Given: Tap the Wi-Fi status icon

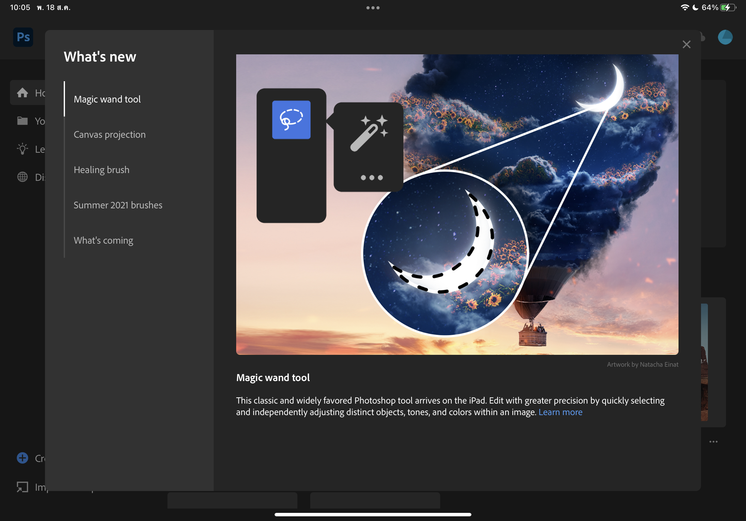Looking at the screenshot, I should tap(684, 7).
